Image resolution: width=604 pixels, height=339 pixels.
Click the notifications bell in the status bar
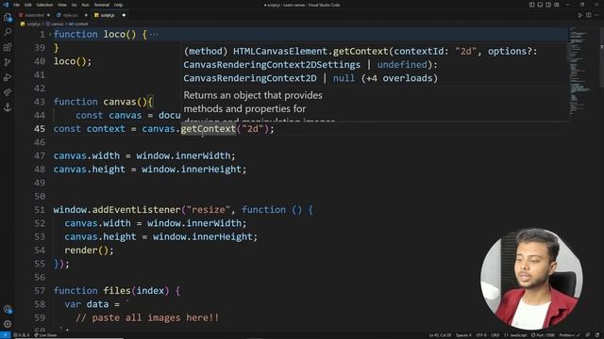pyautogui.click(x=597, y=335)
